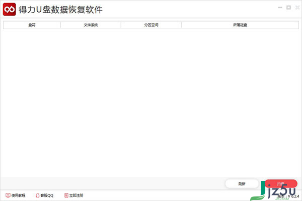The width and height of the screenshot is (302, 201).
Task: Sort by the 分区空间 column header
Action: [151, 25]
